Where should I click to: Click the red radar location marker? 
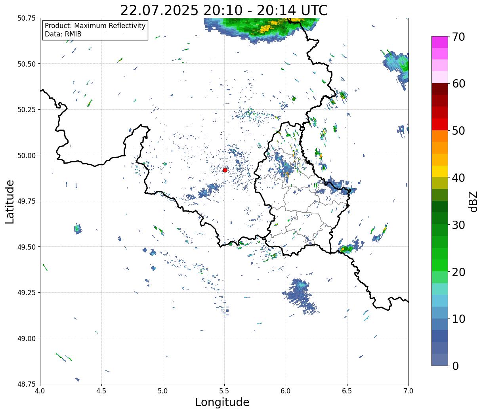click(225, 170)
